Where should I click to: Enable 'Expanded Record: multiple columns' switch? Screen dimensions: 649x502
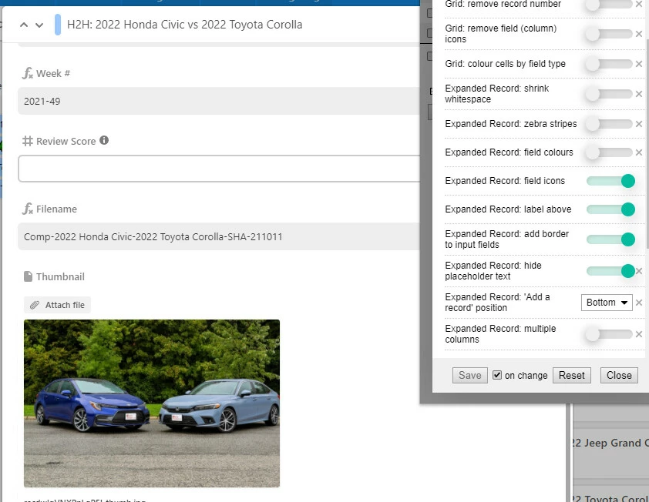pyautogui.click(x=609, y=333)
